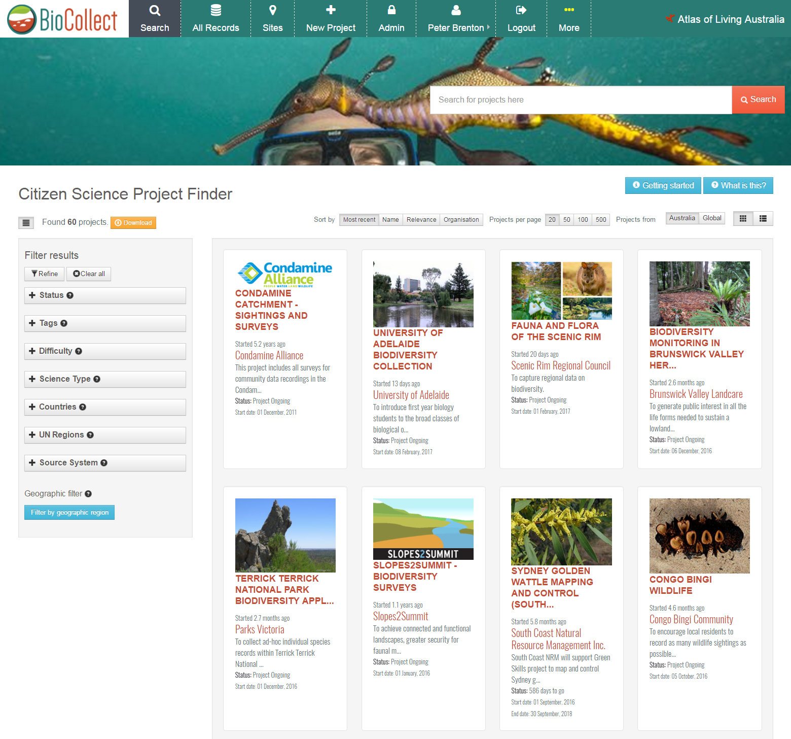Open Slopes2Summit - Biodiversity Surveys project
This screenshot has width=791, height=739.
[415, 577]
